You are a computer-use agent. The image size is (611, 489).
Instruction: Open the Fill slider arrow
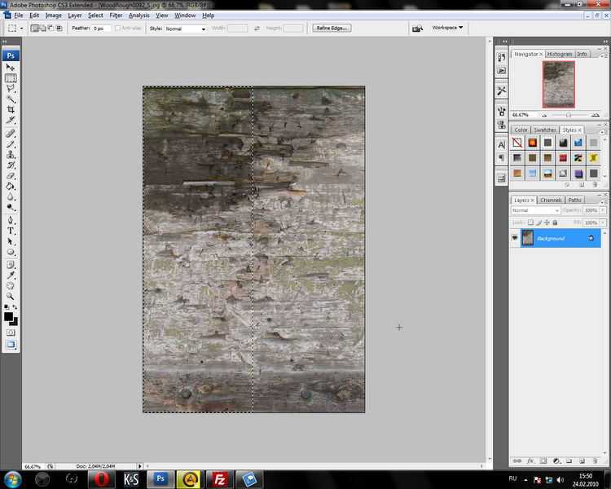tap(603, 222)
